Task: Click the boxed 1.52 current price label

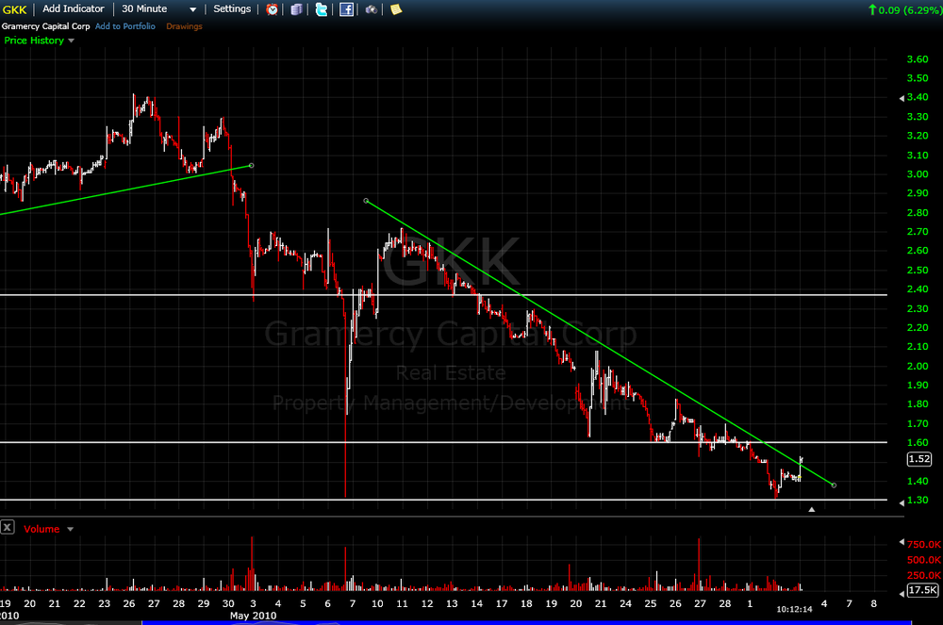Action: coord(918,459)
